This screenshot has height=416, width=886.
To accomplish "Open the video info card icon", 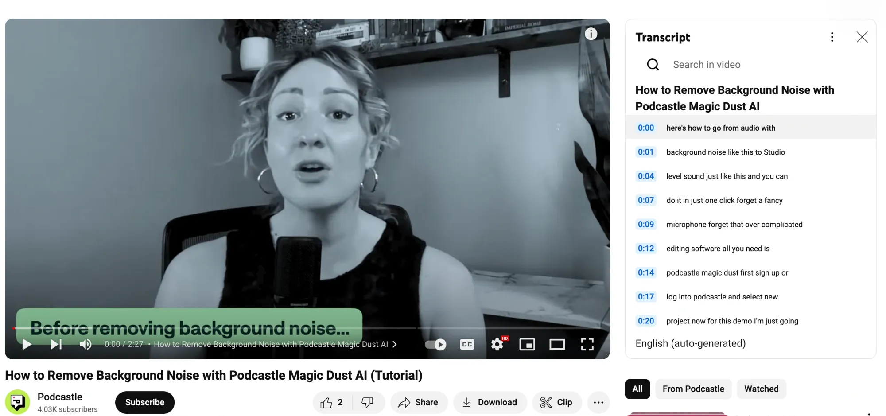I will 591,34.
